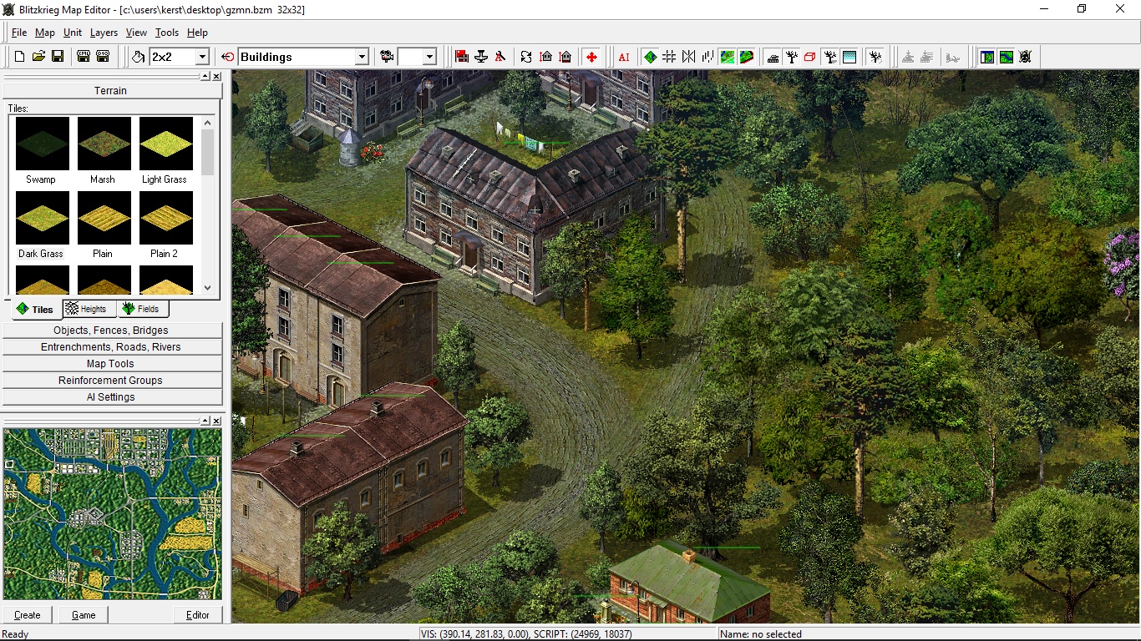Image resolution: width=1141 pixels, height=641 pixels.
Task: Switch to the Fields tab
Action: point(142,309)
